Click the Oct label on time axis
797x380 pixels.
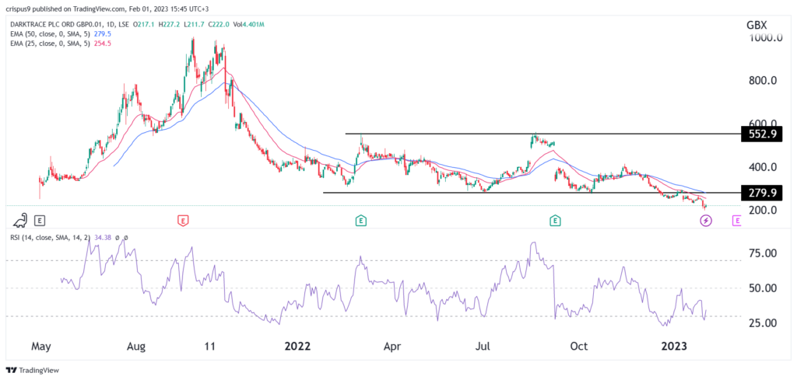click(579, 347)
